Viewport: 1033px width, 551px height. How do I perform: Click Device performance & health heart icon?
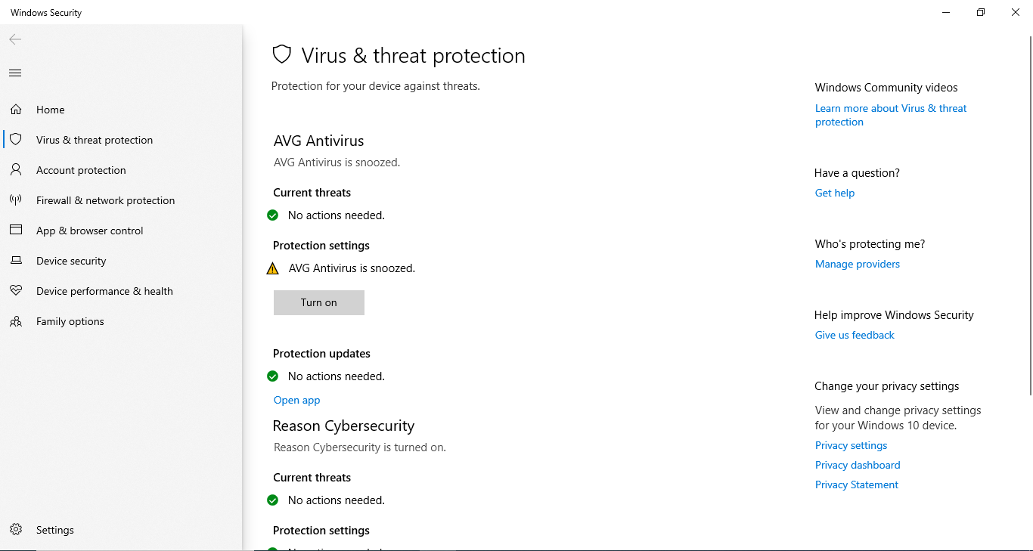tap(16, 291)
